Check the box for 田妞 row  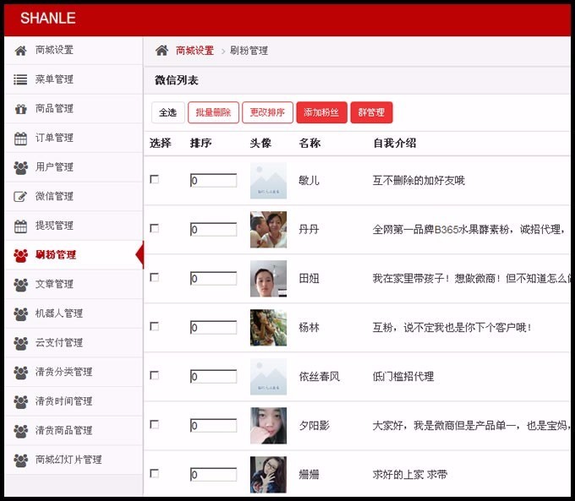coord(155,277)
